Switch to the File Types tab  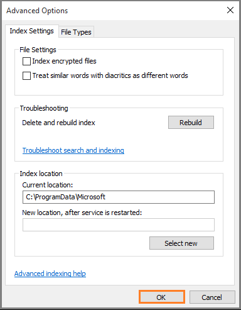tap(76, 32)
